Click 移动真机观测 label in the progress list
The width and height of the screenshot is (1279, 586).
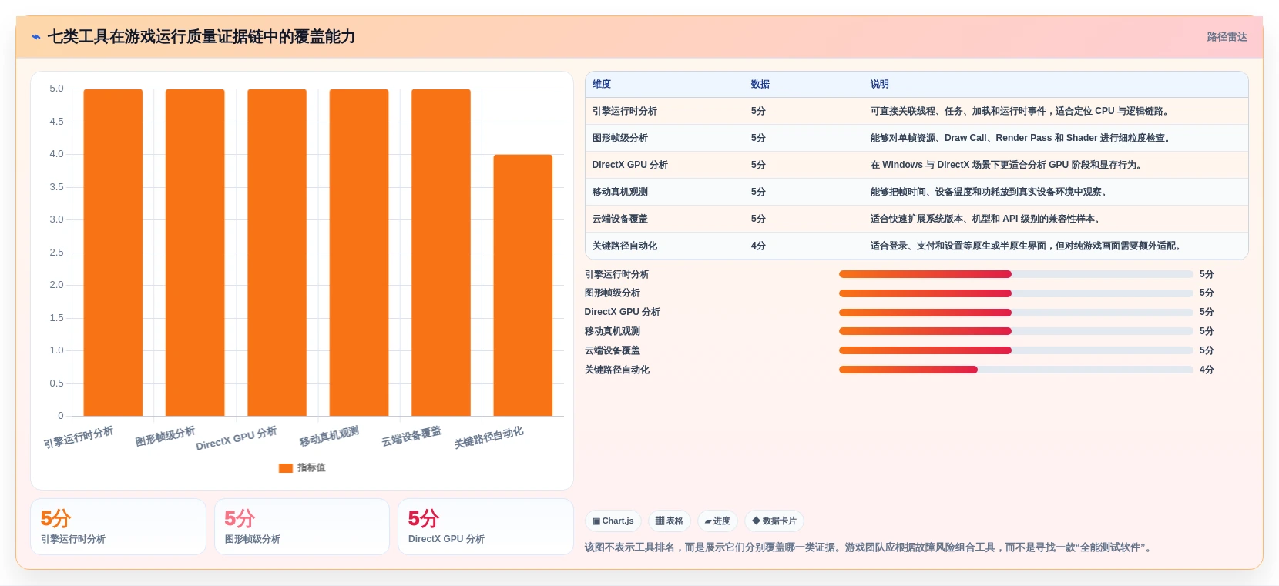click(612, 331)
